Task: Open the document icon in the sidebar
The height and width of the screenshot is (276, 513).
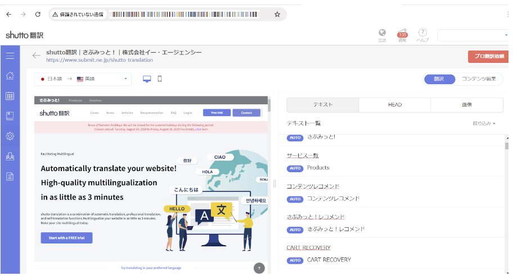Action: coord(10,177)
